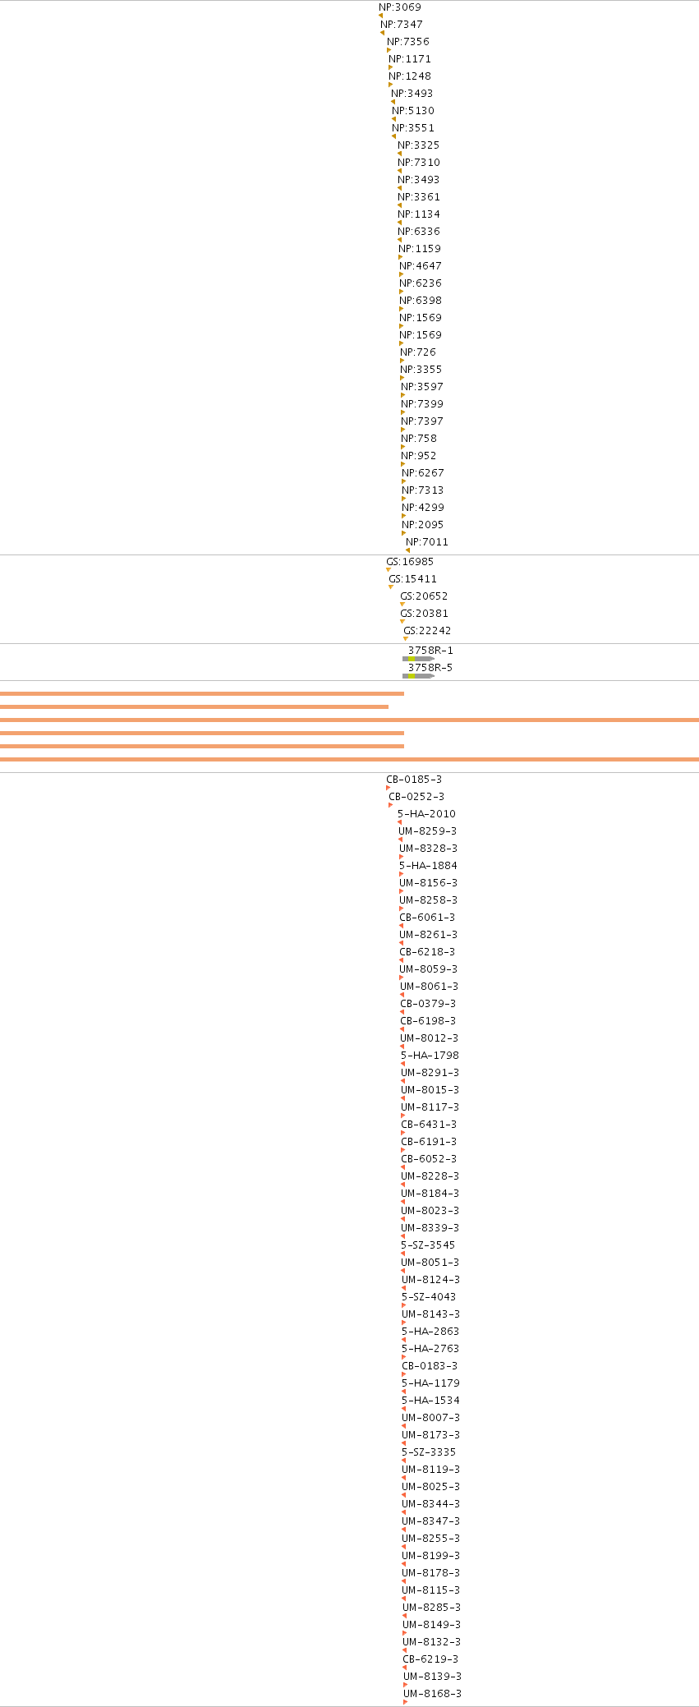Open the NP:3361 feature
Viewport: 699px width, 1707px height.
click(419, 197)
